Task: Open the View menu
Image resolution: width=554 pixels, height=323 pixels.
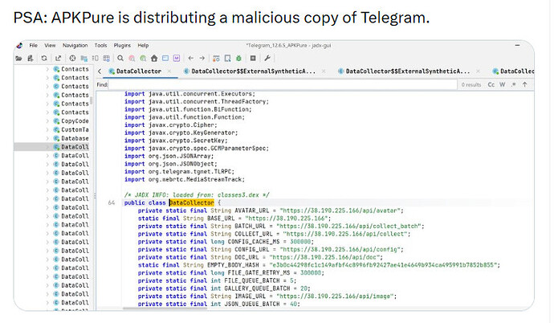Action: click(x=50, y=46)
